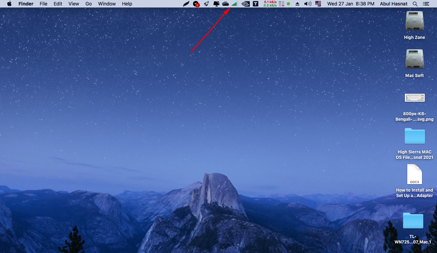
Task: Click the How to Install and Set Up label
Action: tap(414, 193)
